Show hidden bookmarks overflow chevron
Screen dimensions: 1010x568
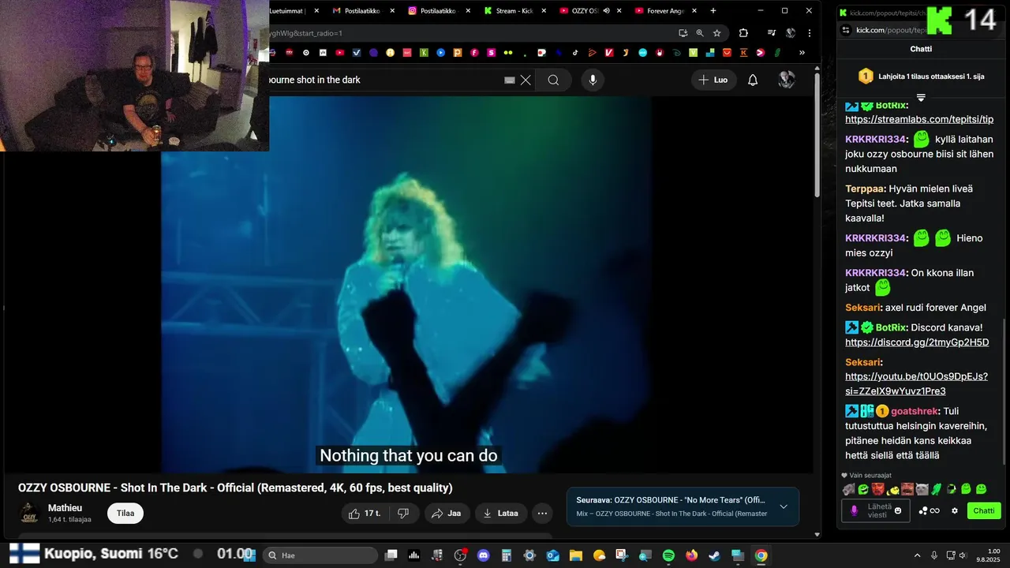click(x=802, y=53)
